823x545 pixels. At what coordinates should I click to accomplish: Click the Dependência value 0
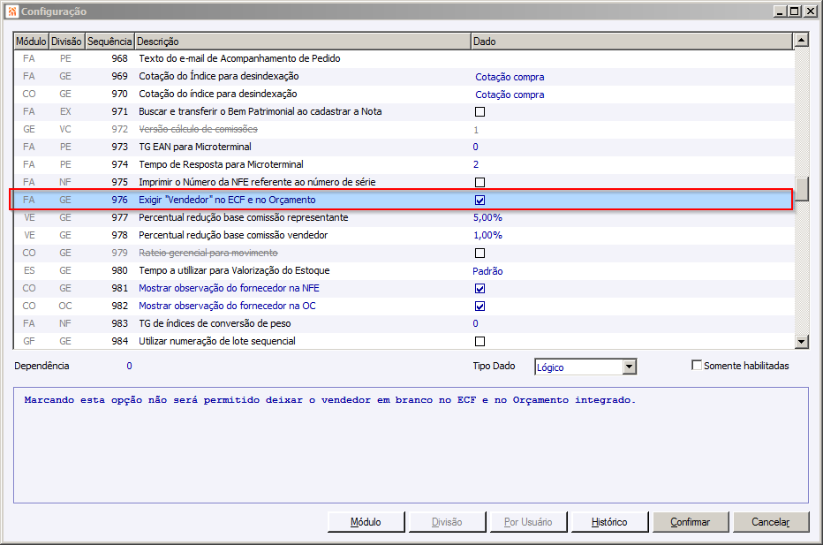point(129,366)
